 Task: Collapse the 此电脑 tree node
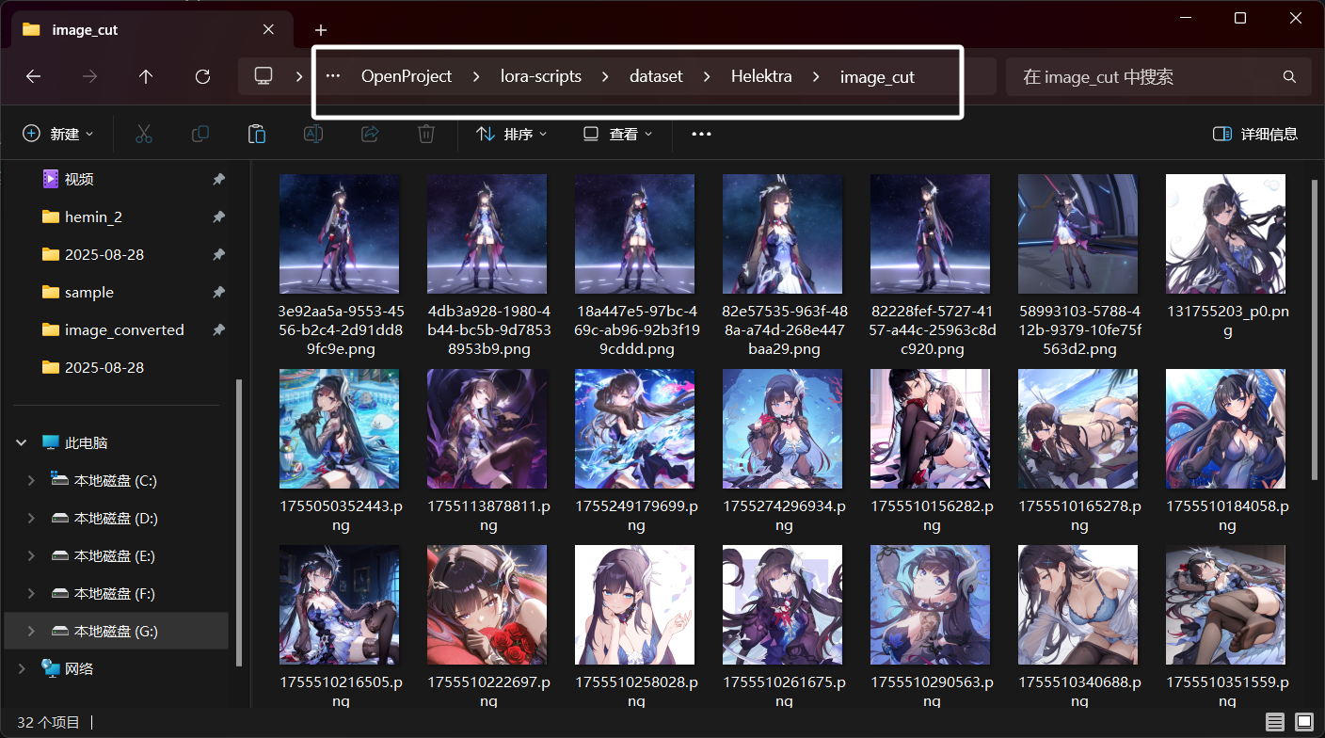(23, 442)
